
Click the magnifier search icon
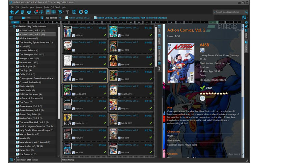click(x=246, y=12)
